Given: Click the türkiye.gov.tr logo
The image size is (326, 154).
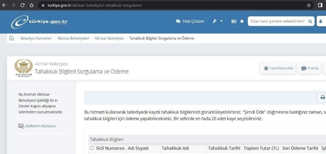Looking at the screenshot, I should [39, 22].
